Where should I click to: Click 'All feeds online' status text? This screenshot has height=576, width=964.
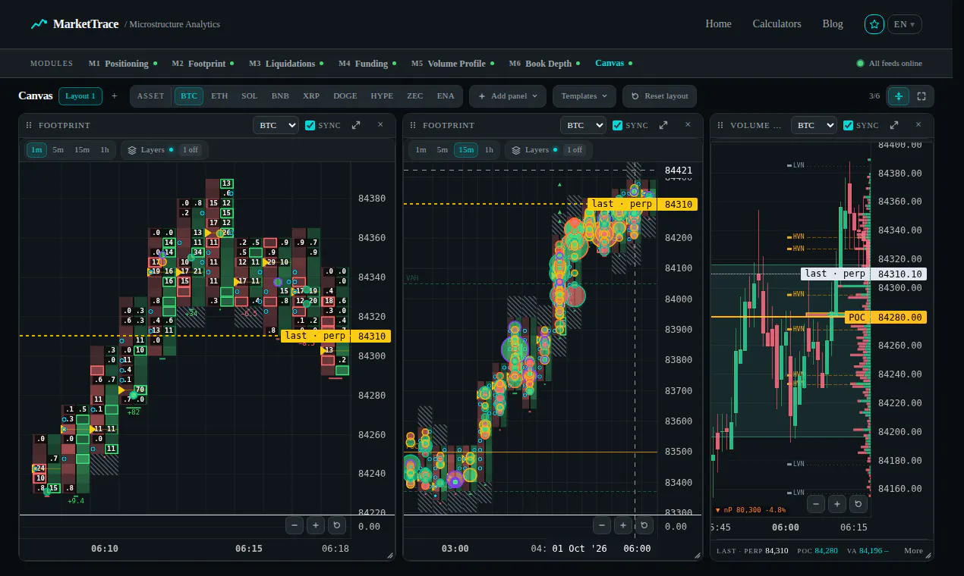point(896,64)
